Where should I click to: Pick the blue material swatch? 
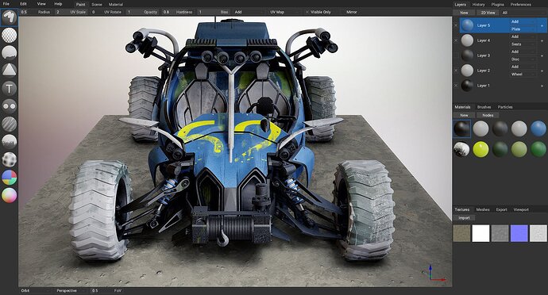click(x=538, y=128)
